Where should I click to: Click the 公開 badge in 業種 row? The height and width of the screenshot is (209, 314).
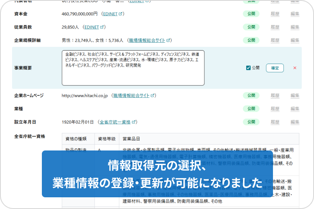click(251, 109)
